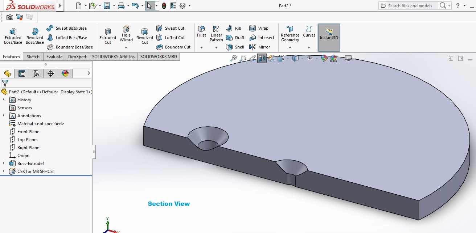Switch to the Sketch tab

(33, 57)
